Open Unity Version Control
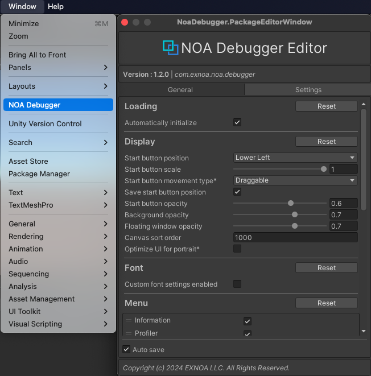This screenshot has height=376, width=371. (58, 124)
